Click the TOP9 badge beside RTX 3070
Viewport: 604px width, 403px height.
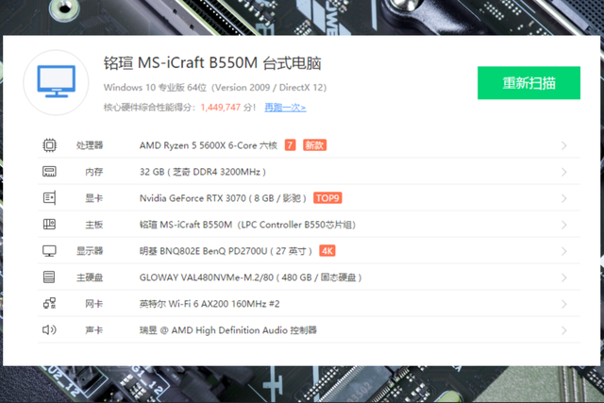[327, 198]
